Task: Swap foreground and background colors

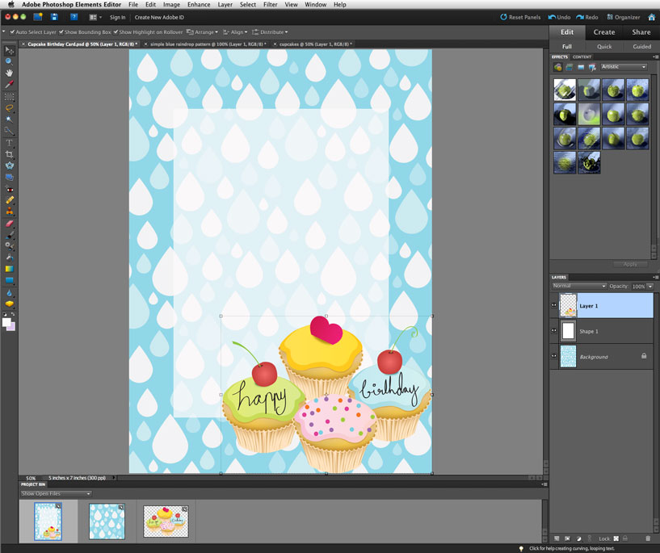Action: (x=13, y=314)
